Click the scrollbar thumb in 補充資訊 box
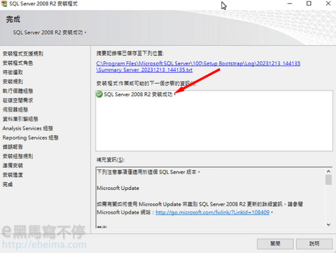This screenshot has width=336, height=253. pyautogui.click(x=329, y=180)
